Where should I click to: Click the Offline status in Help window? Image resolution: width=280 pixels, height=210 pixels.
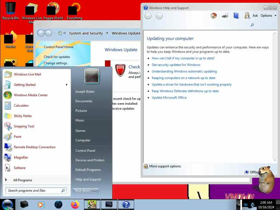point(252,172)
